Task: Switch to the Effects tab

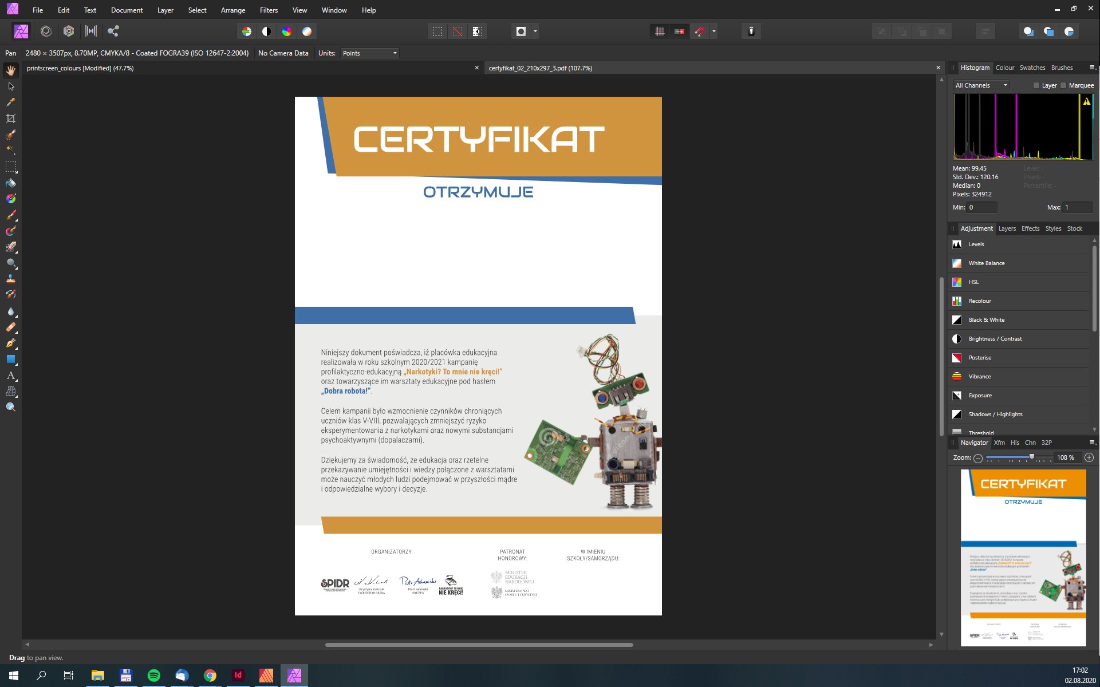Action: [1030, 228]
